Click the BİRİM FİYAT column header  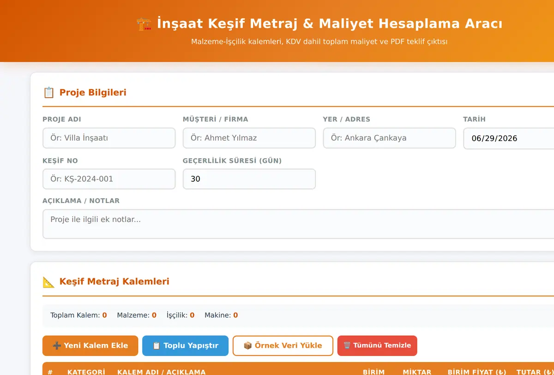477,372
